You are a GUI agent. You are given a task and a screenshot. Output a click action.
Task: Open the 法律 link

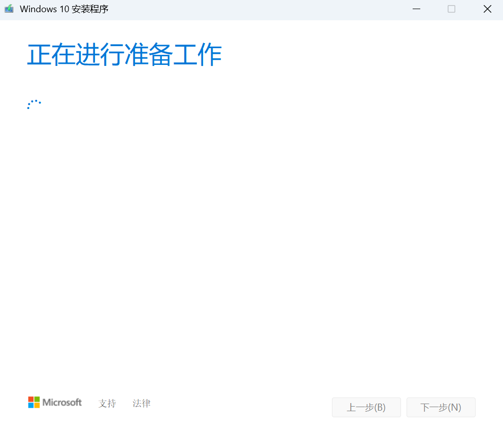point(142,403)
